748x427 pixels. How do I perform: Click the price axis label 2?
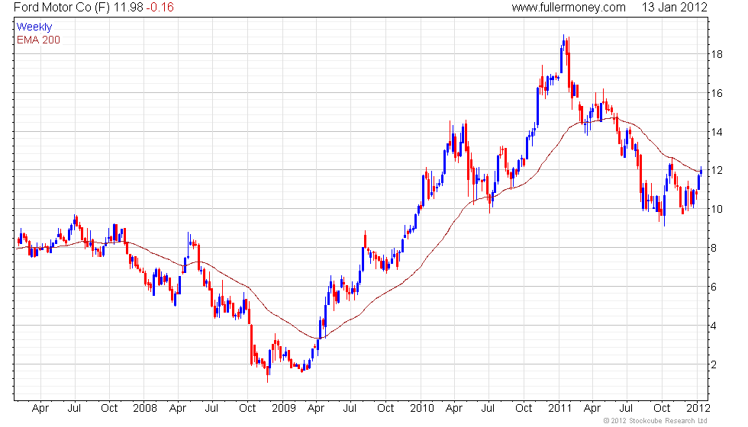click(x=714, y=364)
